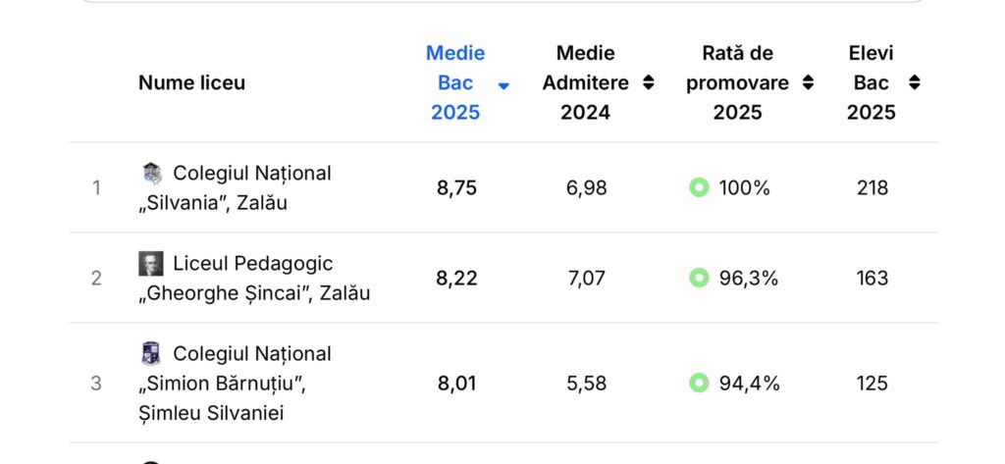Click the Simion Bărnuțiu school crest icon
The width and height of the screenshot is (1005, 464).
[151, 354]
